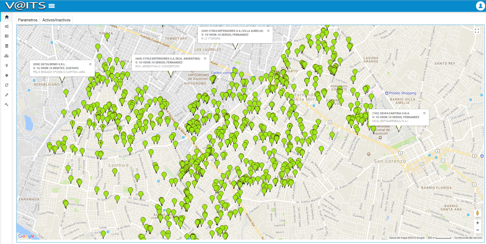This screenshot has height=244, width=486.
Task: Open the server list sidebar icon
Action: tap(7, 36)
